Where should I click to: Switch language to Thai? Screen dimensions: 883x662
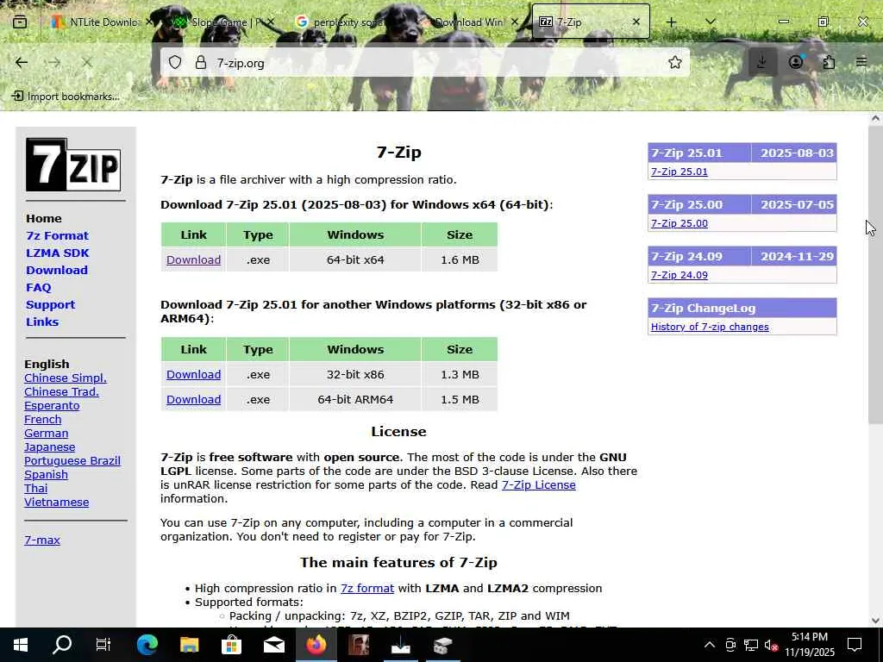pos(35,489)
